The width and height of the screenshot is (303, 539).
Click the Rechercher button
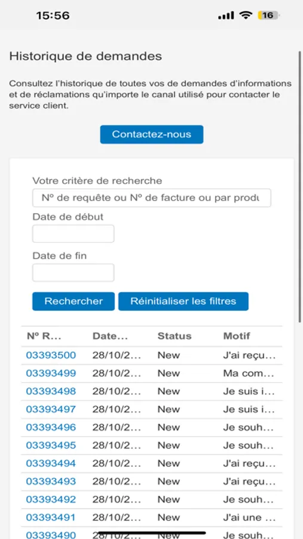74,301
